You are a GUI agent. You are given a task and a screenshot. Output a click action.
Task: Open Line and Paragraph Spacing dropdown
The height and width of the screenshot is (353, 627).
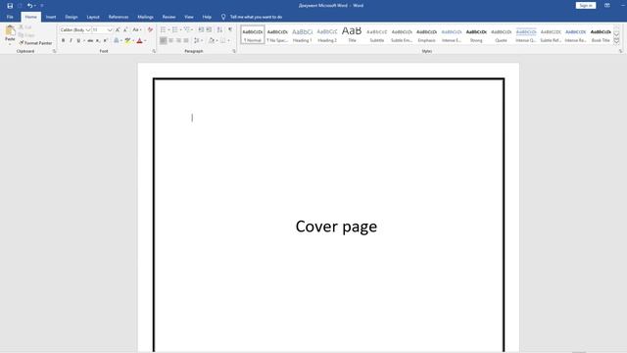198,40
